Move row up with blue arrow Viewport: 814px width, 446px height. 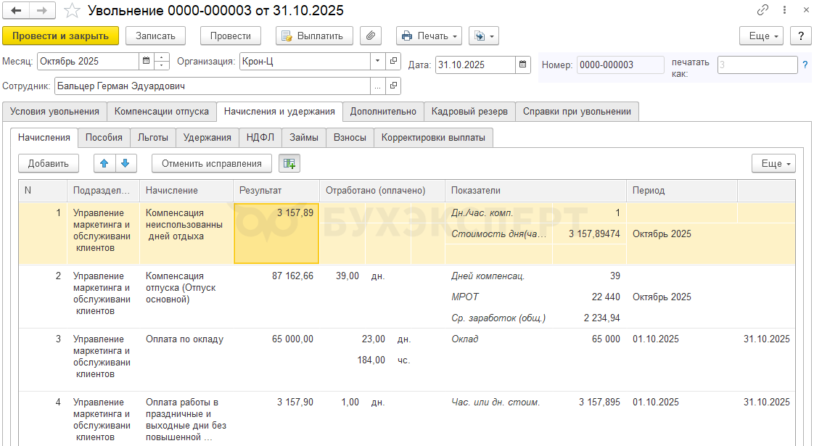point(104,163)
